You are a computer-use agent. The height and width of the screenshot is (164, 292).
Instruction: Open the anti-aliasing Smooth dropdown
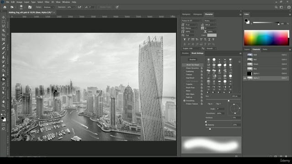click(x=211, y=48)
